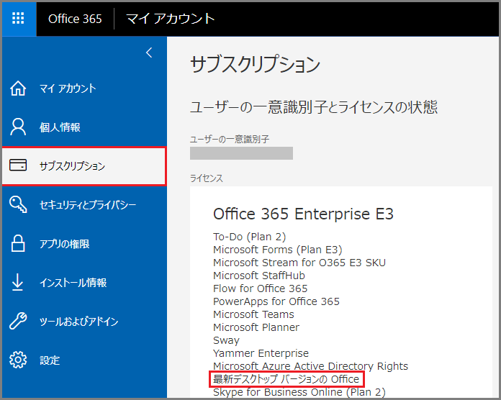
Task: Click the person icon for 個人情報
Action: coord(18,127)
